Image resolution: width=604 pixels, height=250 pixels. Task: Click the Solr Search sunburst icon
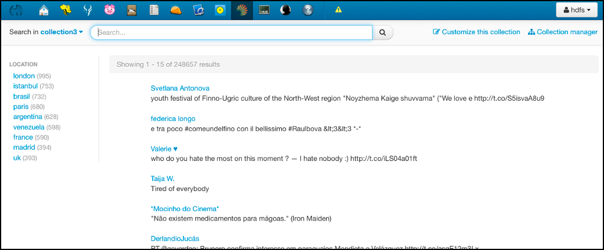pyautogui.click(x=242, y=10)
